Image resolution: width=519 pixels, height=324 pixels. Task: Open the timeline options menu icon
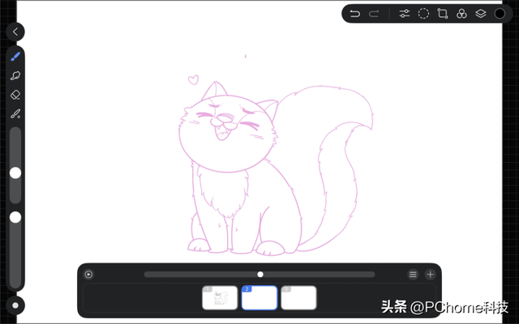coord(413,274)
